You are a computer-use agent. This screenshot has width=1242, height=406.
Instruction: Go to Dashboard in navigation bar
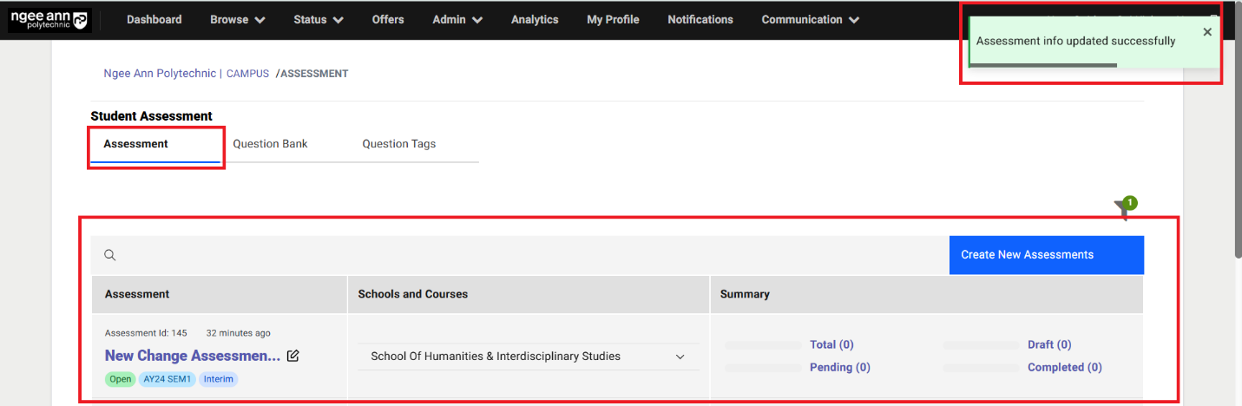(154, 20)
